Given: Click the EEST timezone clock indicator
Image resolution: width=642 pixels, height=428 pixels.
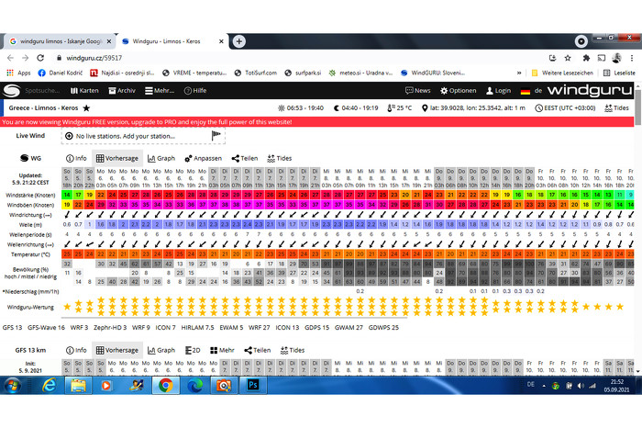Looking at the screenshot, I should 565,108.
